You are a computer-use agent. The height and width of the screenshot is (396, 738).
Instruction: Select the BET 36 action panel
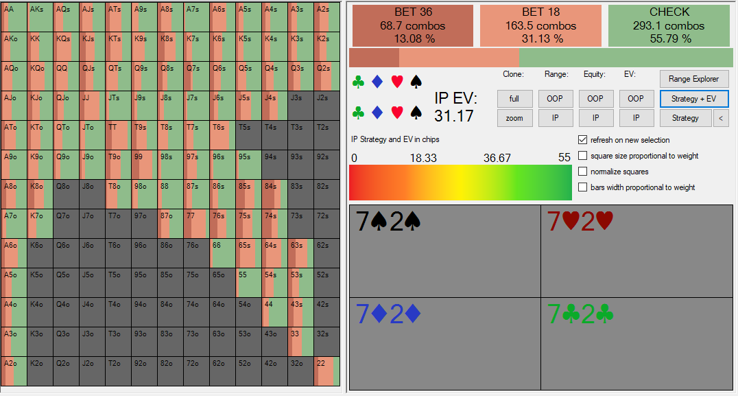[x=412, y=25]
